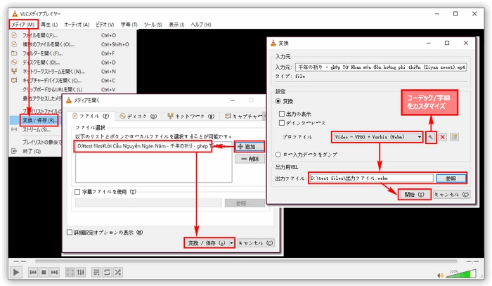Choose 複数のファイルを開く (O) entry

click(x=73, y=44)
